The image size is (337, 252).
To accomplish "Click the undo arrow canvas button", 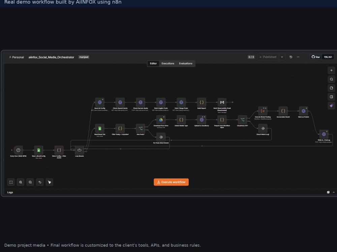I will coord(40,182).
